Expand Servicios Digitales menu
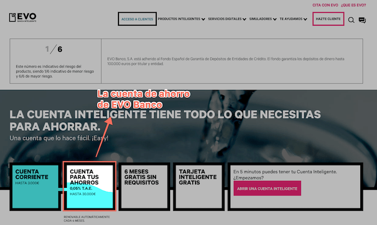This screenshot has height=225, width=377. 227,19
